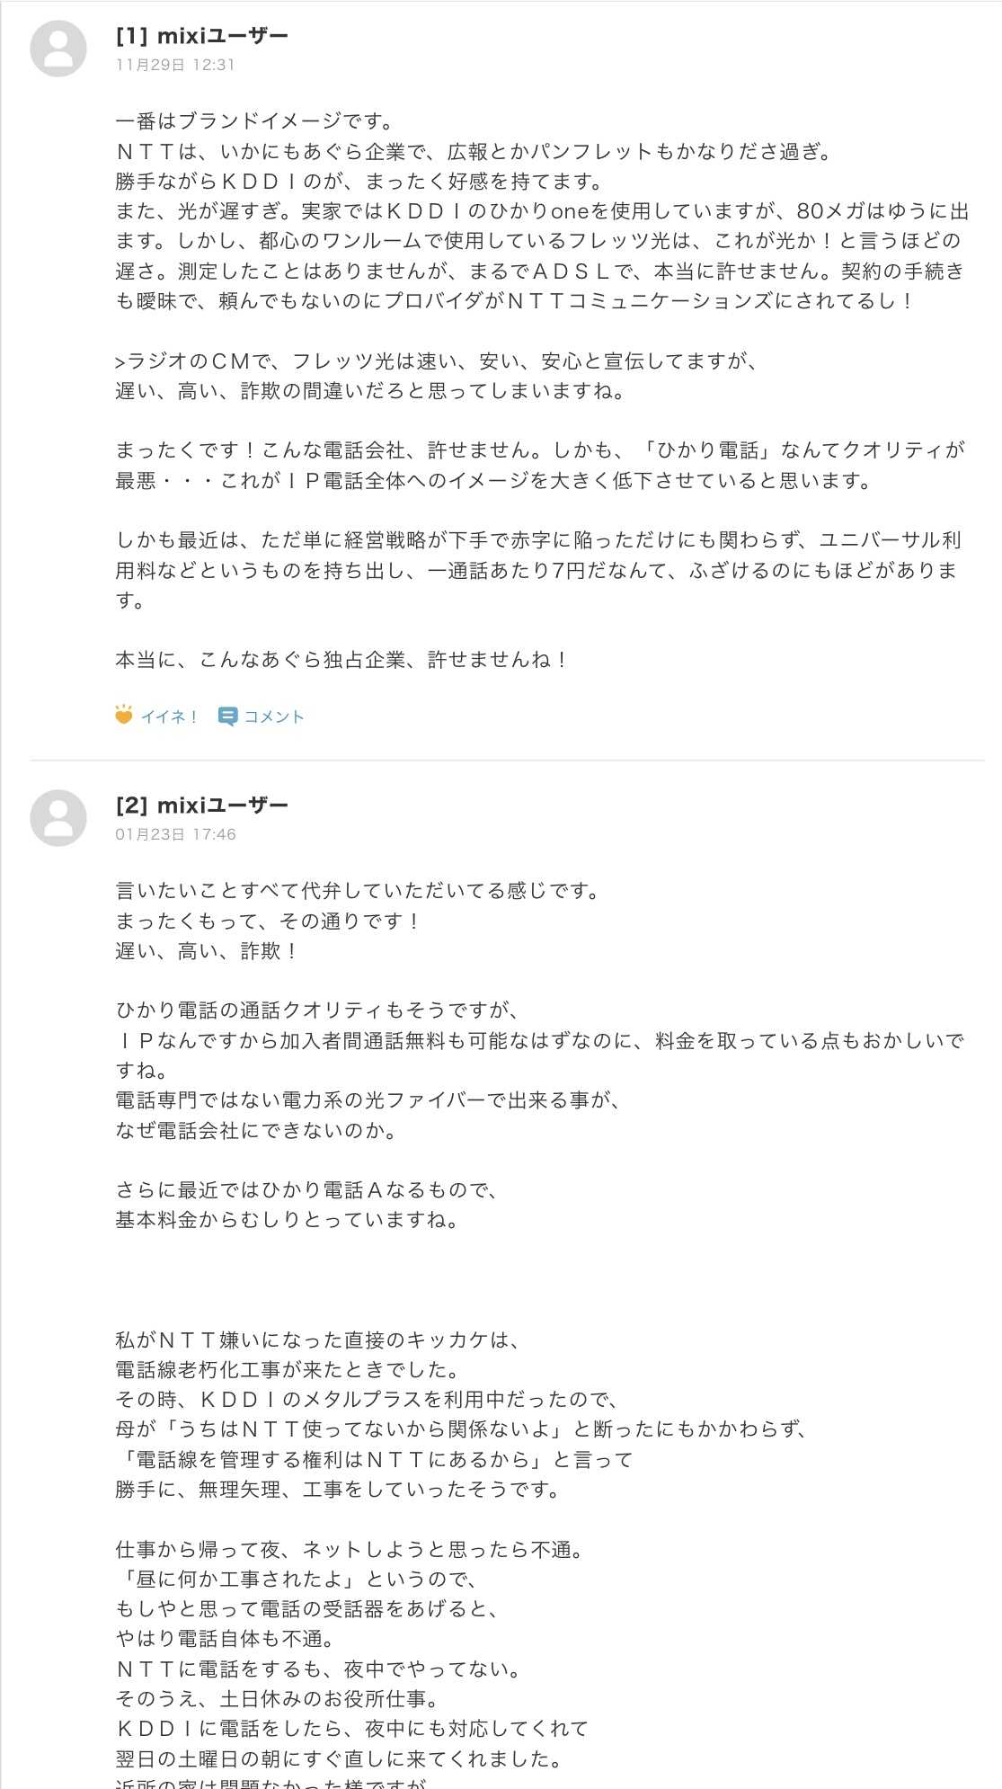Screen dimensions: 1002x1789
Task: Open the profile name of poster [1]
Action: click(202, 36)
